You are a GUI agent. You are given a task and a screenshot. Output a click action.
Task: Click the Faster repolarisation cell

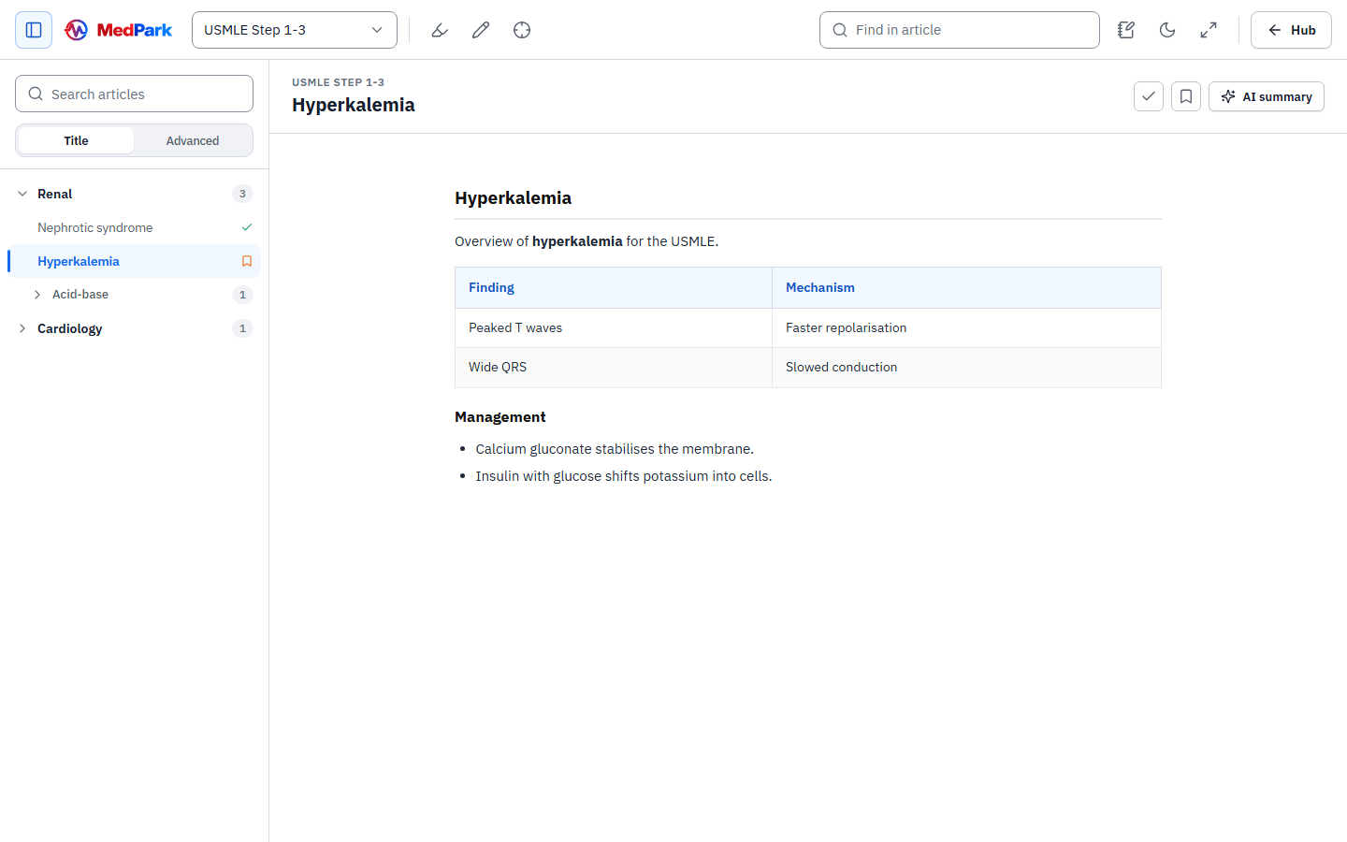click(x=966, y=327)
